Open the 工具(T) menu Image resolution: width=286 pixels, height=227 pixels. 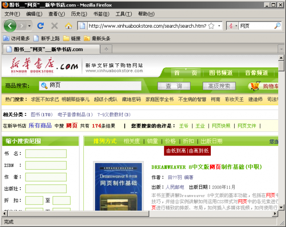tap(124, 14)
